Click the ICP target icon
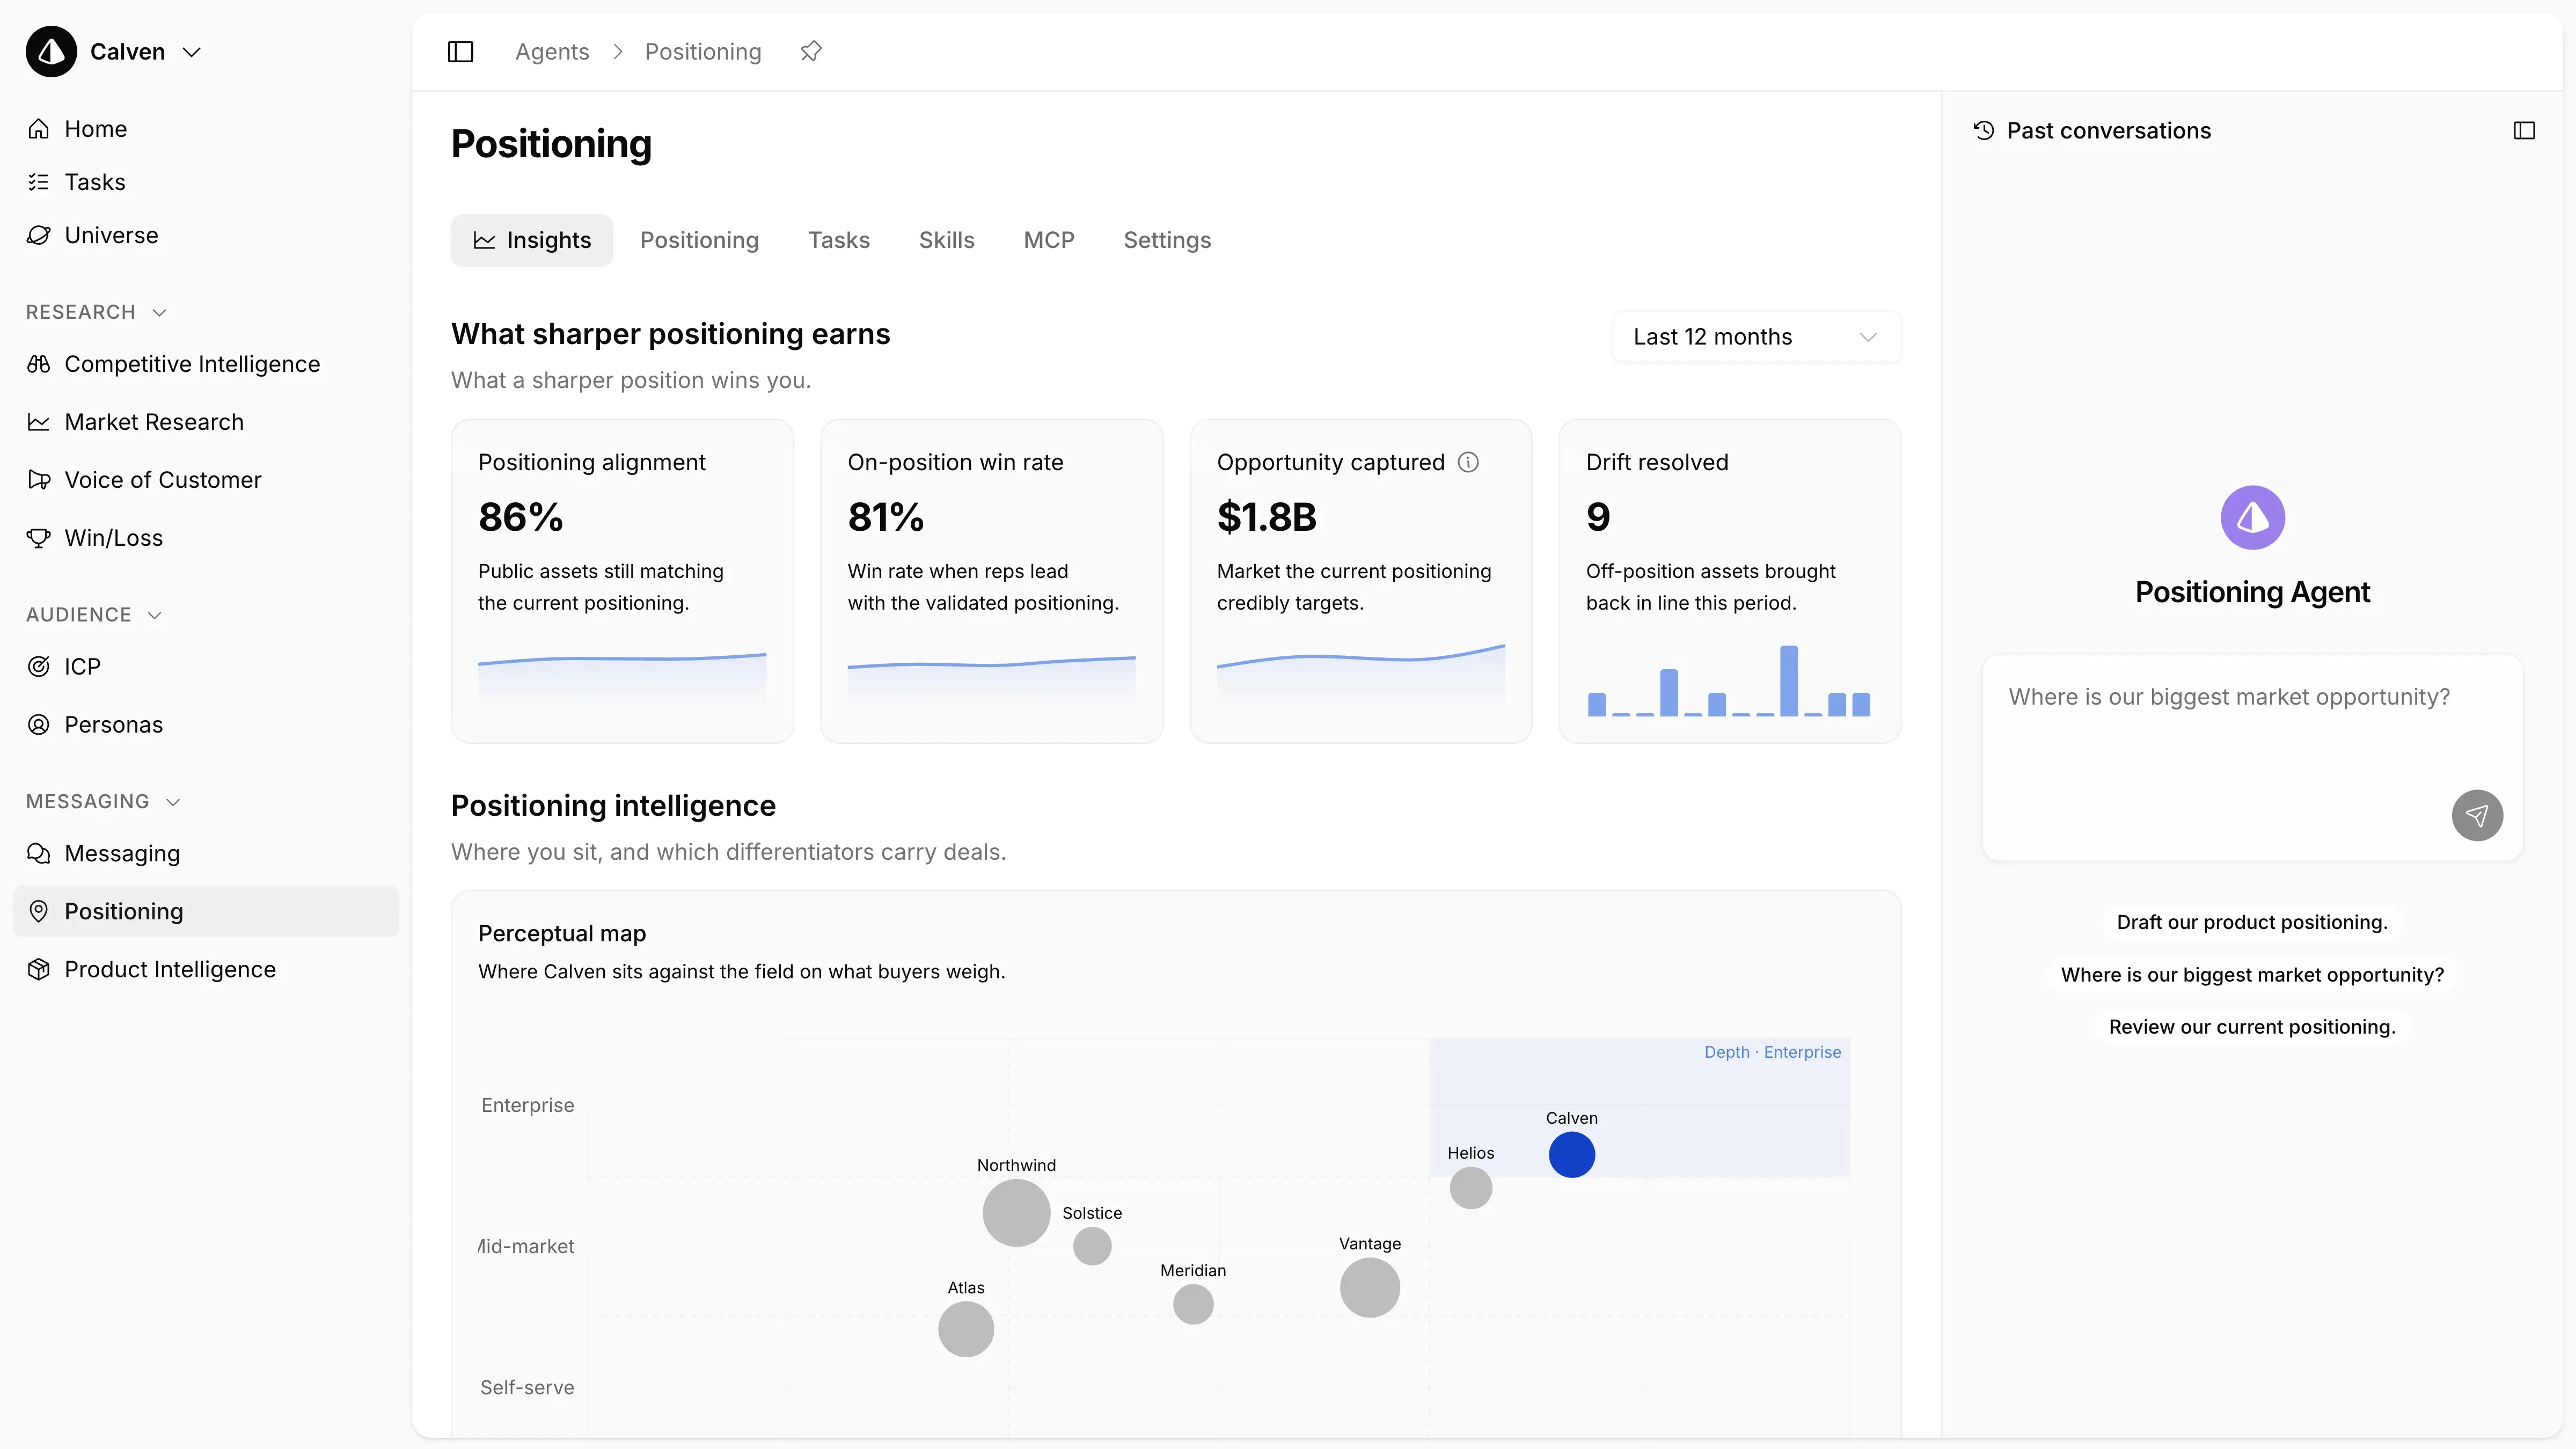Viewport: 2576px width, 1449px height. click(x=39, y=667)
